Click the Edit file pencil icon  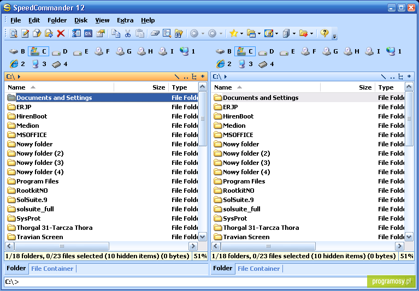[x=25, y=33]
